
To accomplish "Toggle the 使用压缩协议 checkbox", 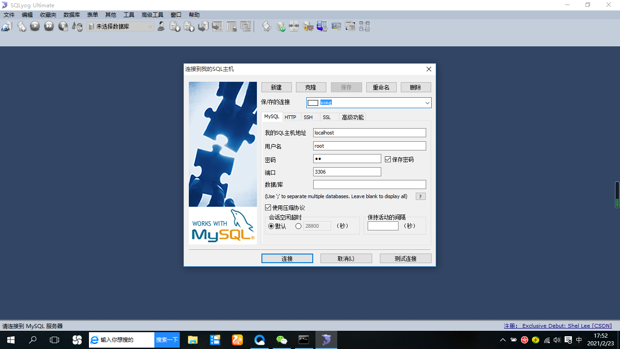I will point(268,208).
